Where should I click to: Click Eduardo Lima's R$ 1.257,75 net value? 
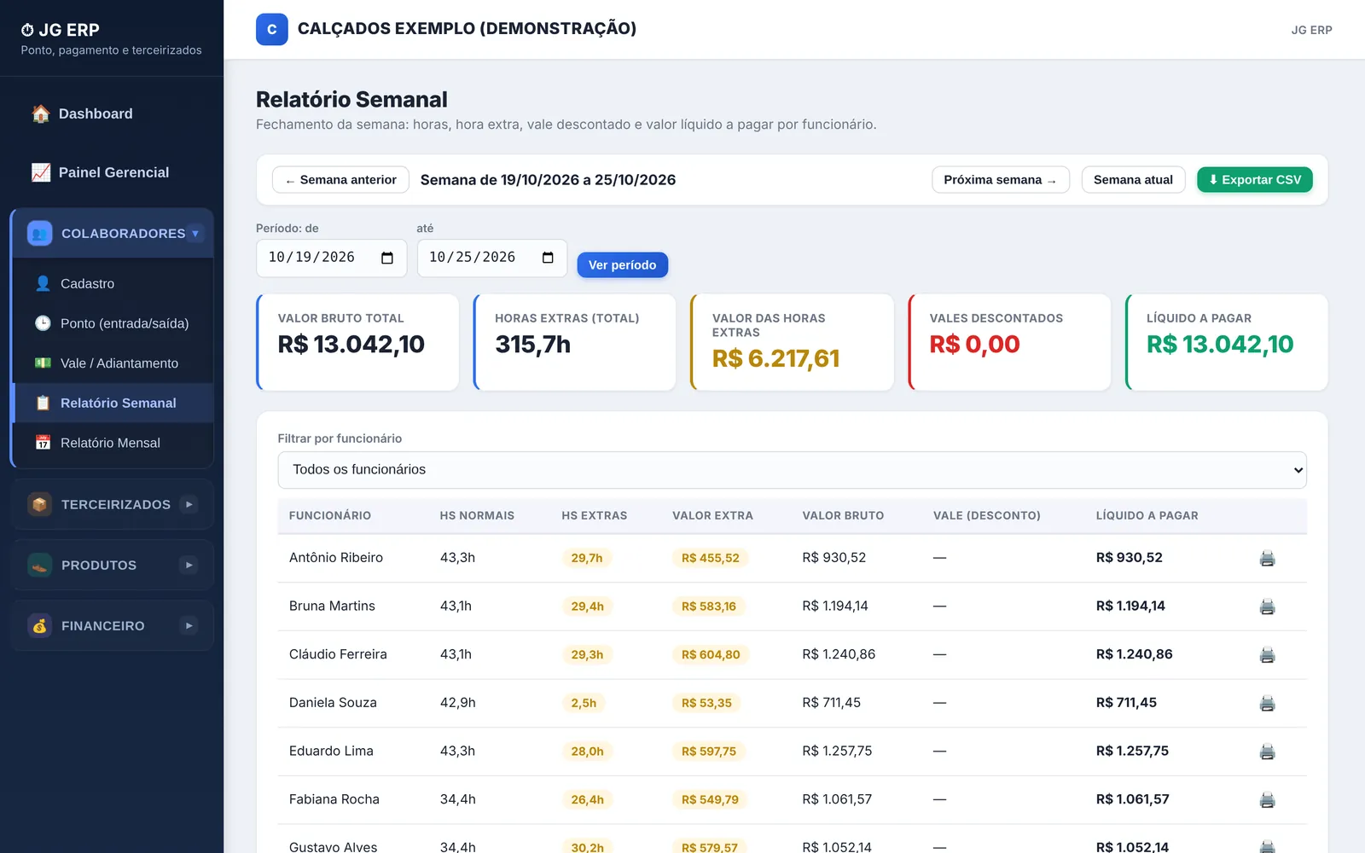point(1132,751)
